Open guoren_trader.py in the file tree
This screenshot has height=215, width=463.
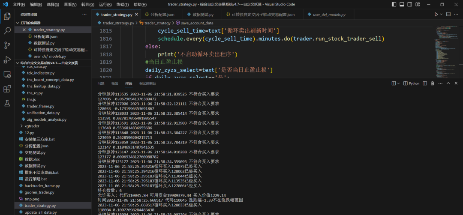39,192
